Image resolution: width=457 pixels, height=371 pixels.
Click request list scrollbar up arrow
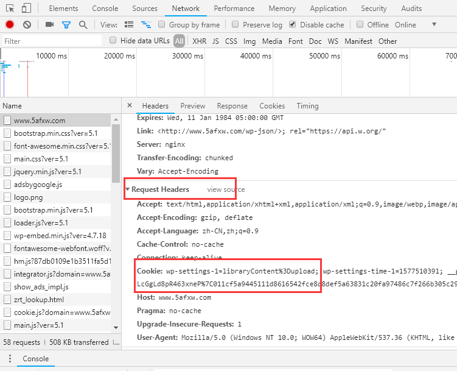pos(116,119)
